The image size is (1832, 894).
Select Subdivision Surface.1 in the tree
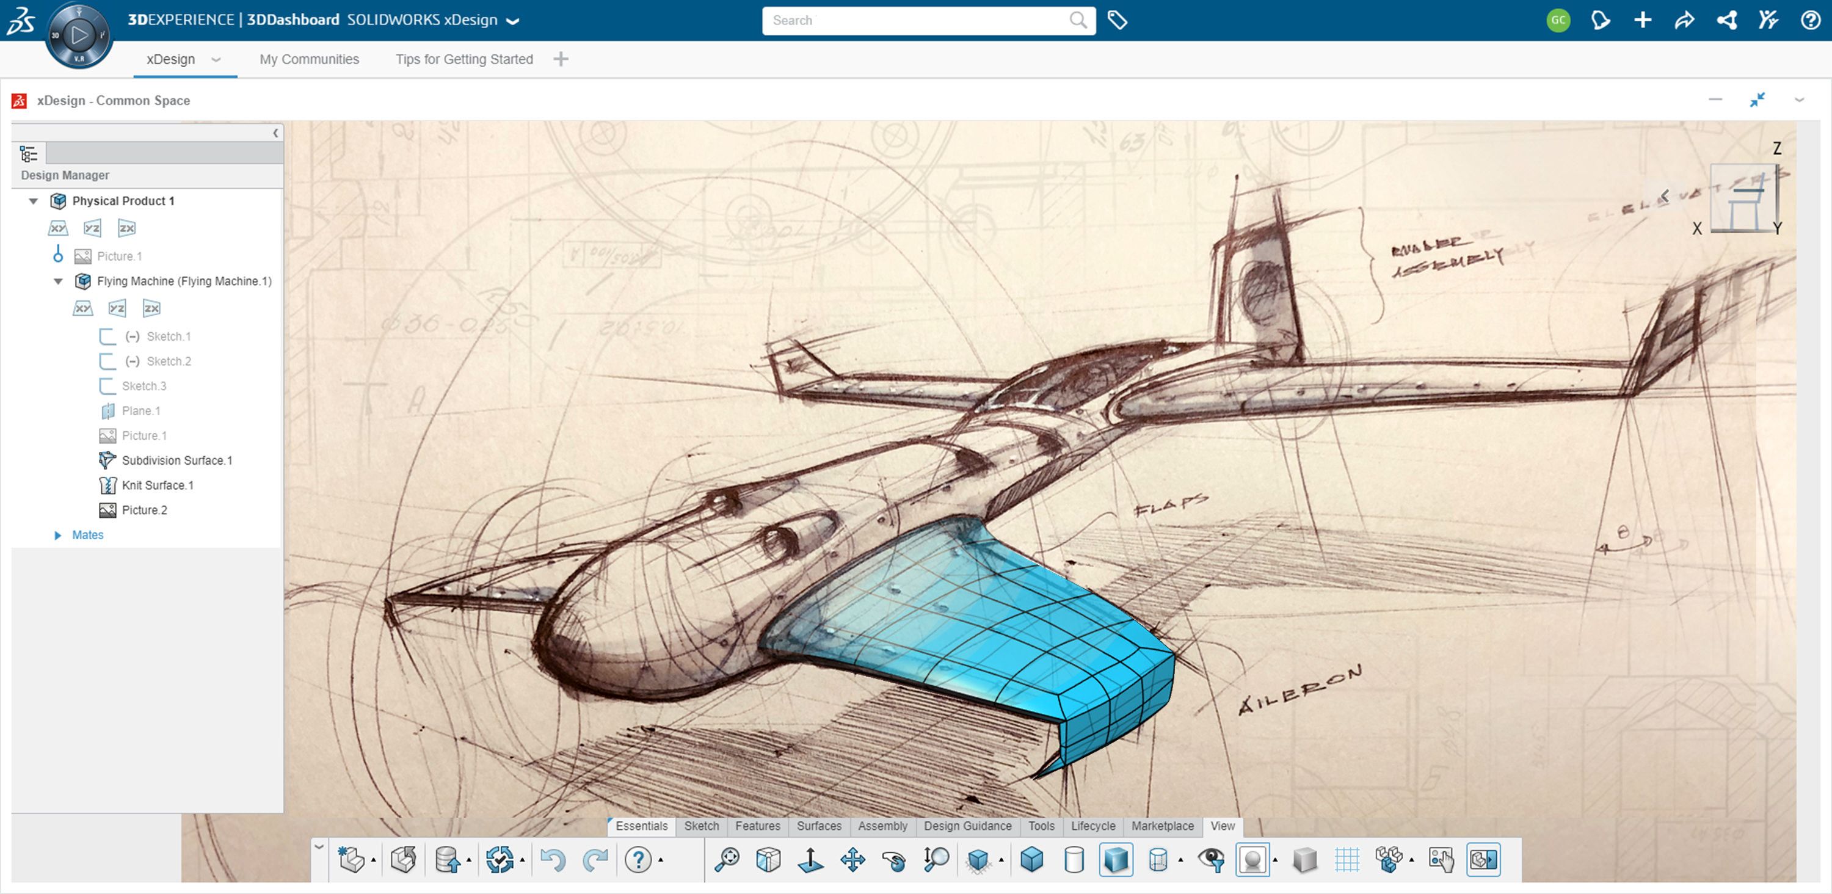point(177,460)
